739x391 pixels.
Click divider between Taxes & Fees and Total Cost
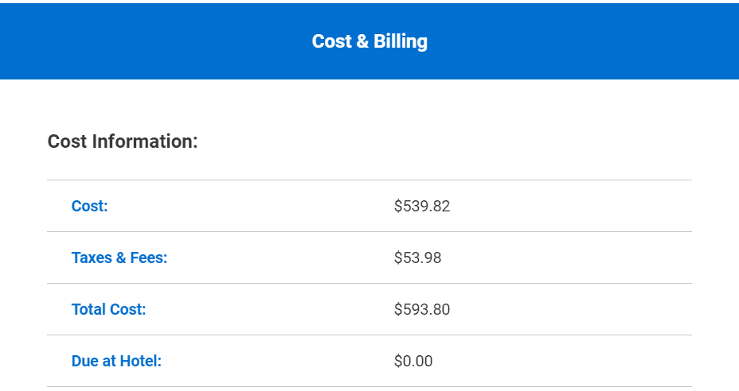369,284
